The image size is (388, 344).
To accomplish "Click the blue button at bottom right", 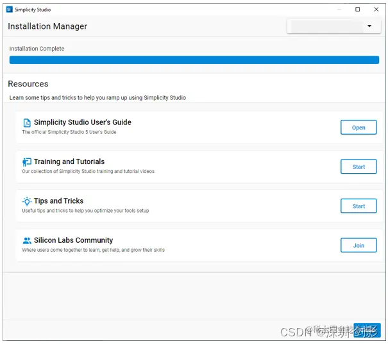I will coord(367,330).
